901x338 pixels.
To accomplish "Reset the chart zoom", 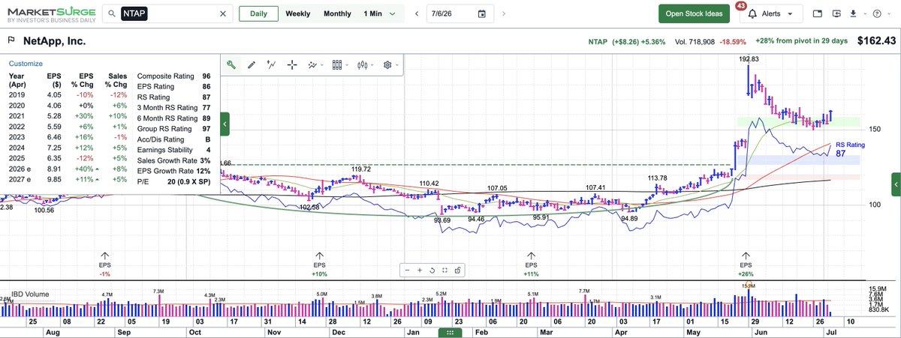I will (x=432, y=270).
